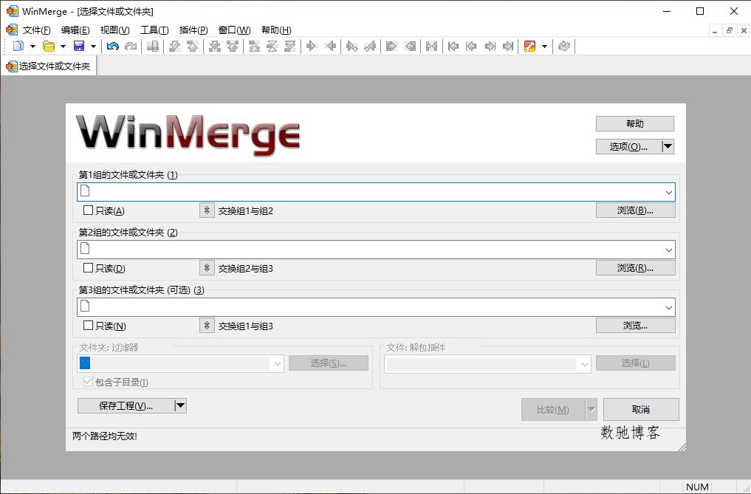Click the Next Conflict toolbar icon
The height and width of the screenshot is (494, 751).
coord(215,46)
